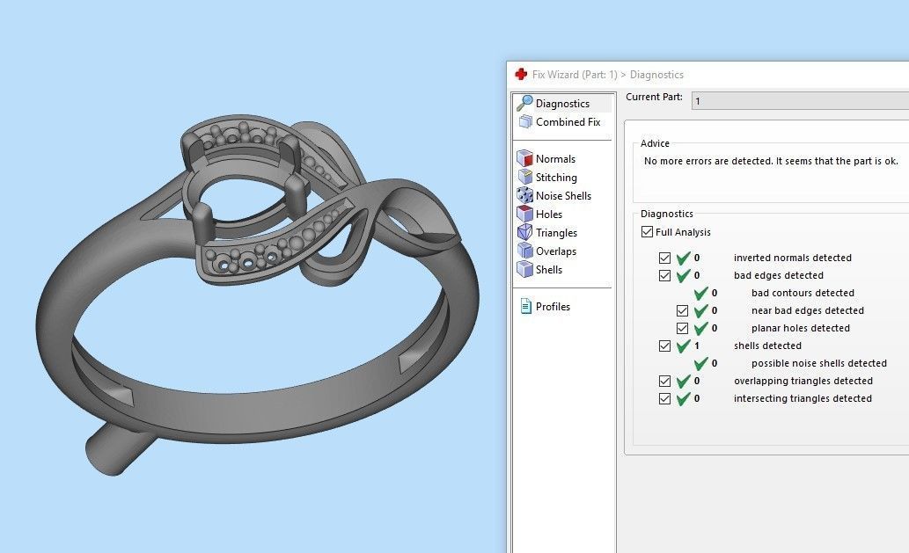Click the Combined Fix cube icon

(525, 121)
